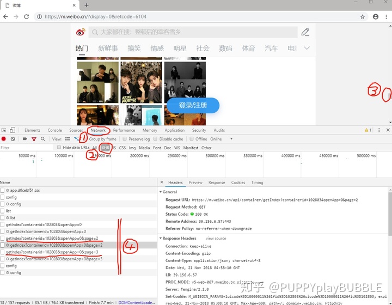Select the Other filter type
Viewport: 392px width, 305px height.
206,148
